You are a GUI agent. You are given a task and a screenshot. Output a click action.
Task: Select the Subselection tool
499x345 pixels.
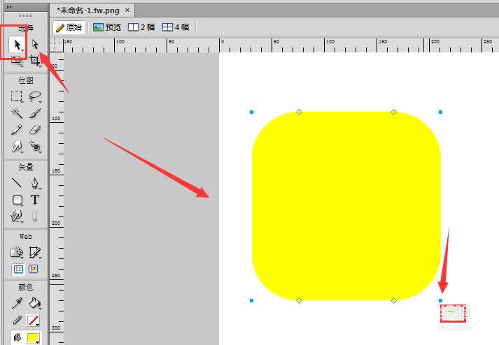34,45
